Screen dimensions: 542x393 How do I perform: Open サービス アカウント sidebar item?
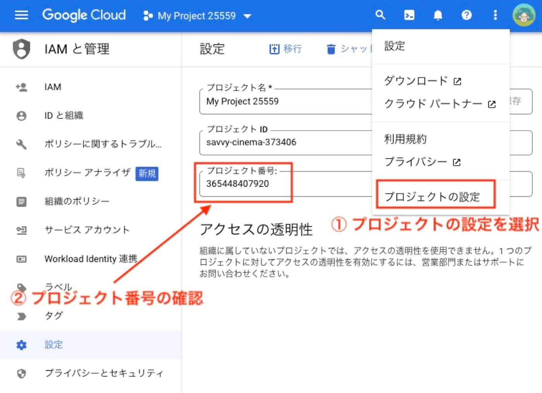point(91,230)
